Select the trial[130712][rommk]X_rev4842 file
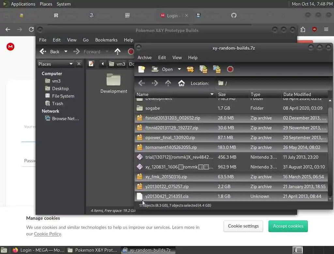Viewport: 334px width, 254px height. click(231, 157)
